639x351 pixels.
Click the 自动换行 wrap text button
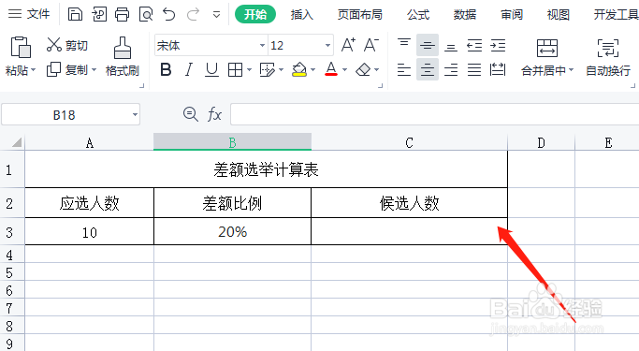pos(608,57)
